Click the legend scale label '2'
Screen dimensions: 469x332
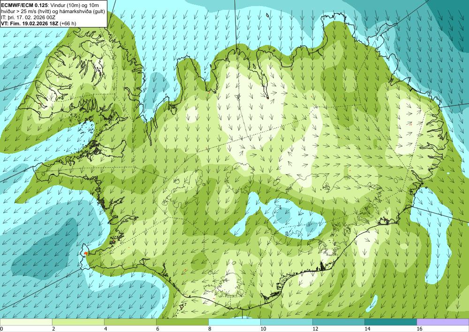(53, 329)
